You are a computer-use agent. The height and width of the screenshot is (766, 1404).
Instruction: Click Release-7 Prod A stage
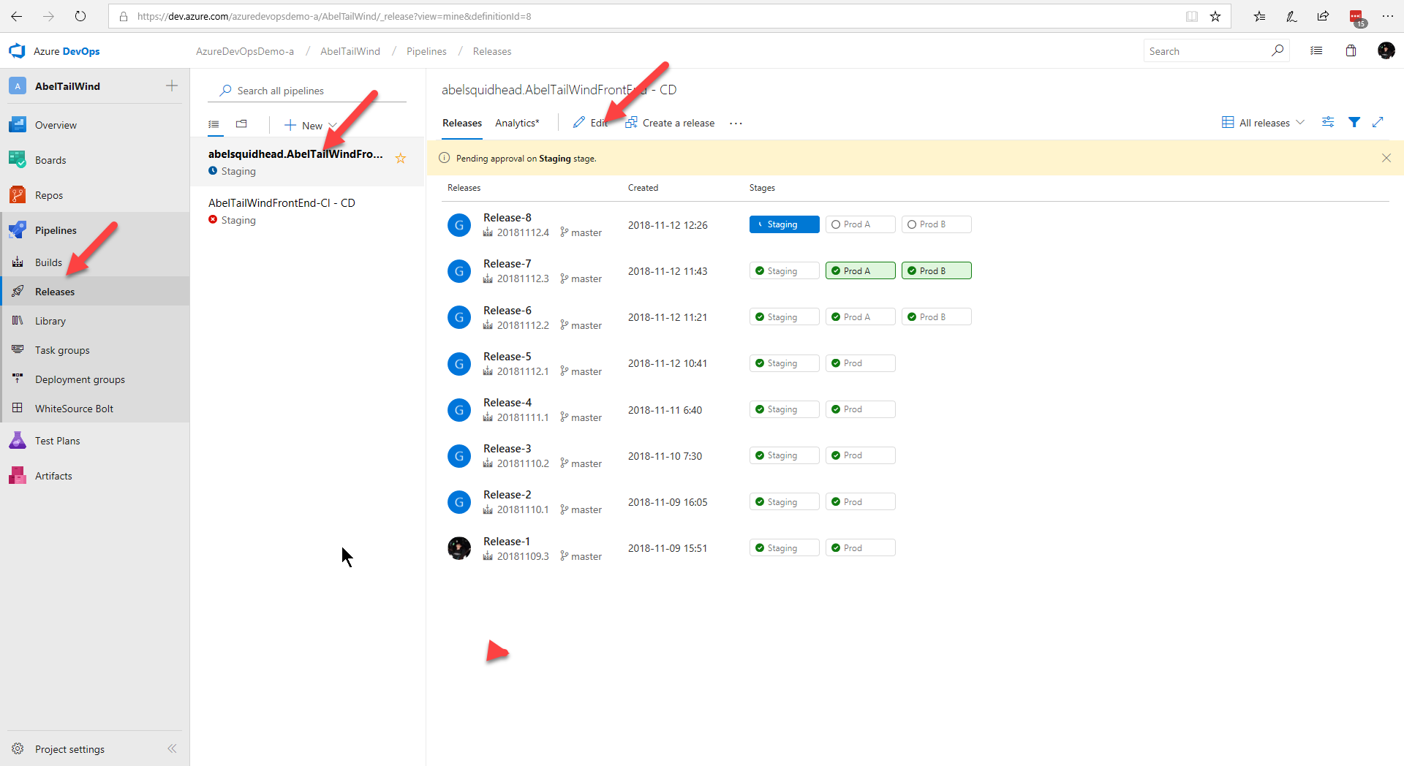pos(860,270)
